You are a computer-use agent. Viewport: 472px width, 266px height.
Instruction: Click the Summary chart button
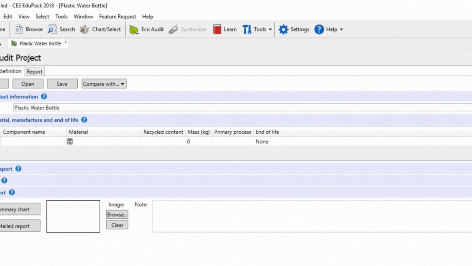pos(19,209)
